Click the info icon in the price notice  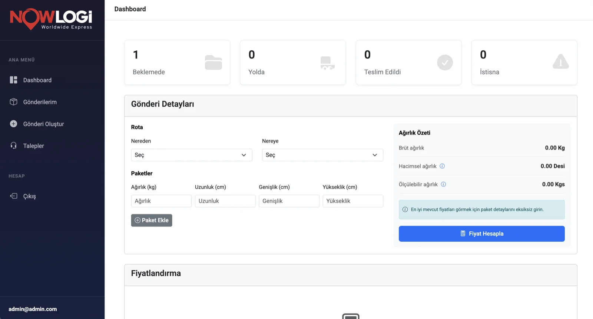click(405, 209)
